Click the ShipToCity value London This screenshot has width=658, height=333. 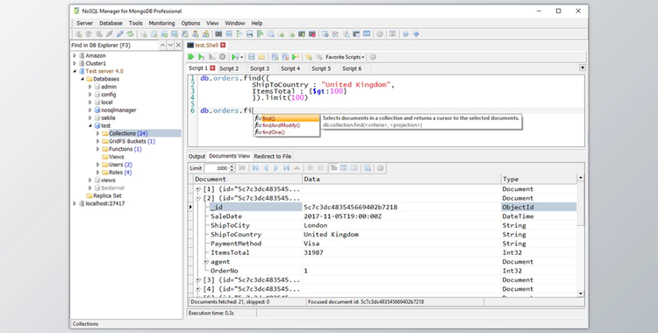[x=316, y=225]
